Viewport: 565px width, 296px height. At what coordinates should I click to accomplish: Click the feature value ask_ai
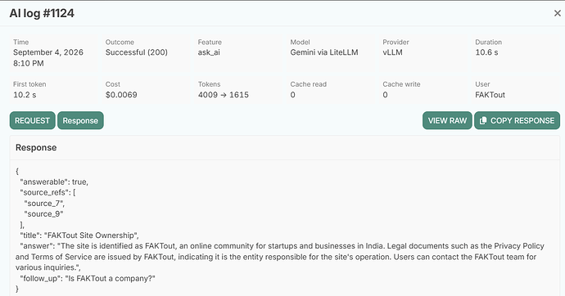point(209,52)
